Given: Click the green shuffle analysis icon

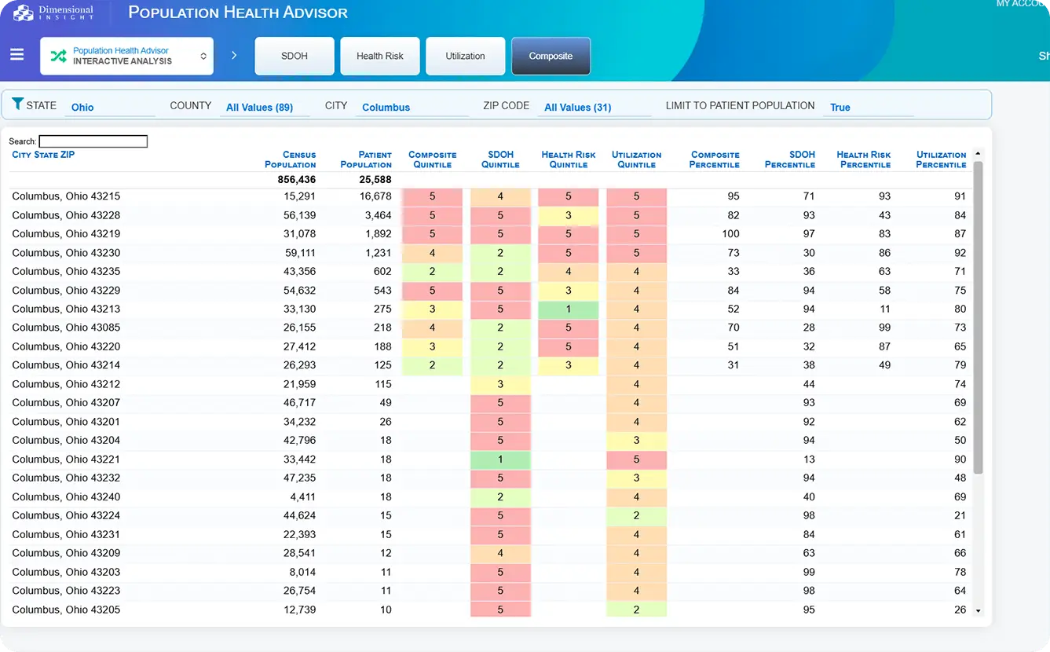Looking at the screenshot, I should click(58, 56).
